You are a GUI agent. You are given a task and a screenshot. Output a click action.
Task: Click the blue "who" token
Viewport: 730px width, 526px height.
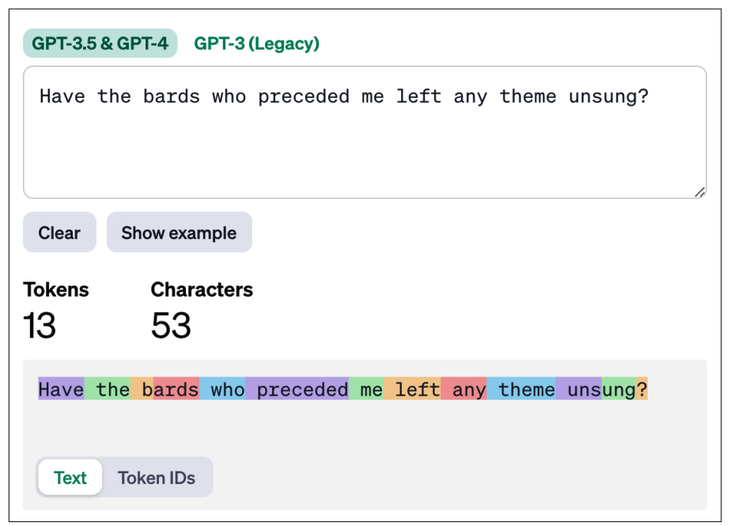(224, 389)
